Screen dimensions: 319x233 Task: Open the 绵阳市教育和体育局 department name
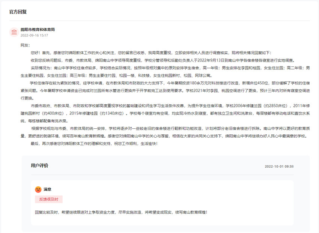tap(38, 29)
